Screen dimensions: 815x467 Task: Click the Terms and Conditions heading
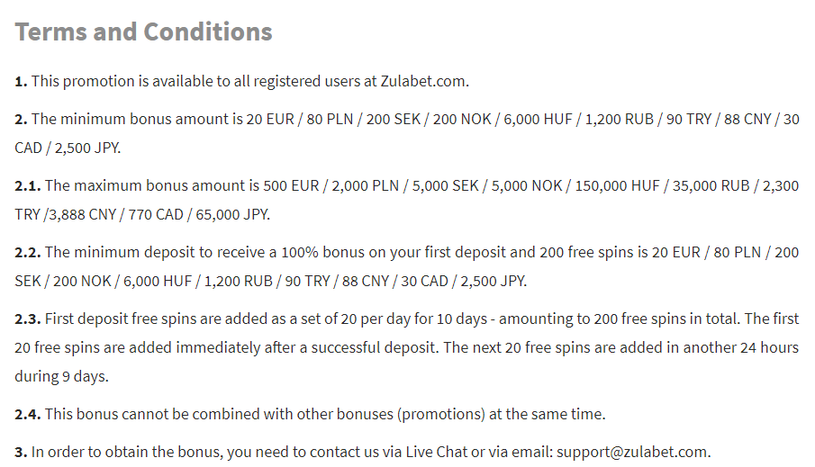pos(143,31)
